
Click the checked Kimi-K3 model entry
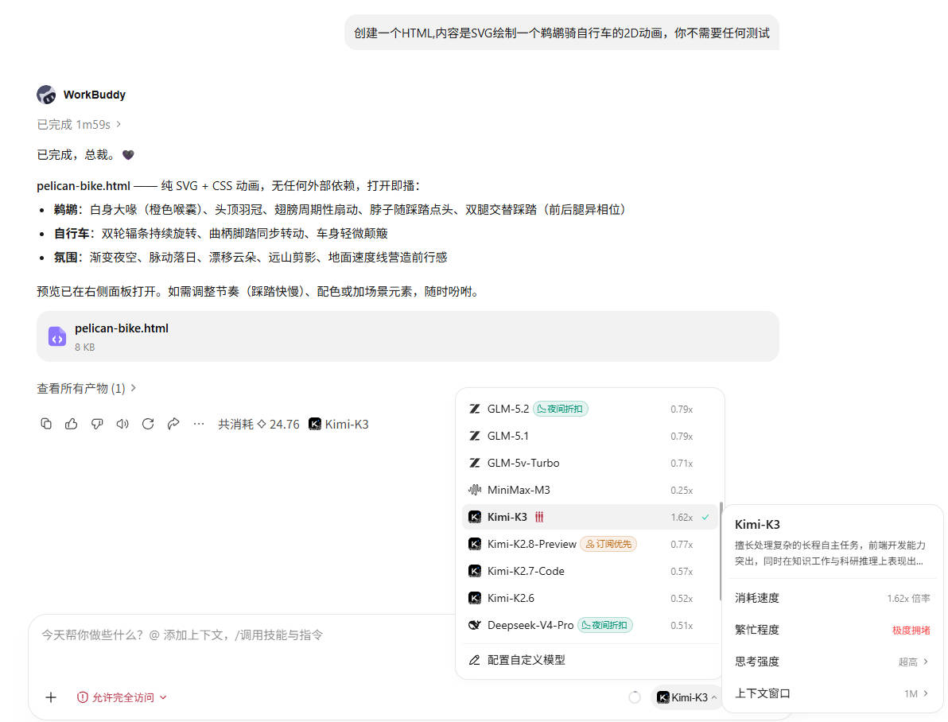pos(589,517)
